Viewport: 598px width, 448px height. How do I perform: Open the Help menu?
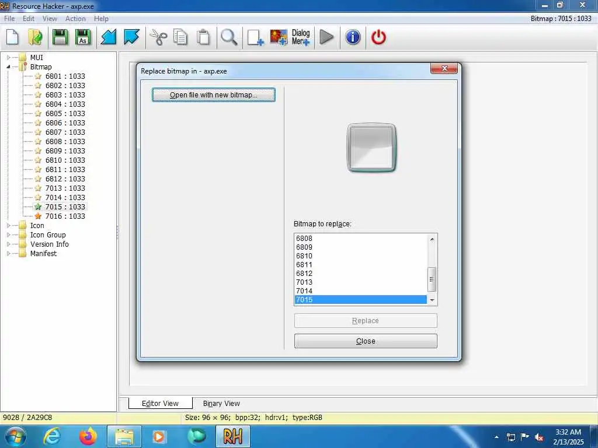(x=101, y=18)
